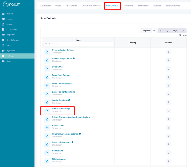Click the lock icon in Default SCT row
191x167 pixels.
168,69
